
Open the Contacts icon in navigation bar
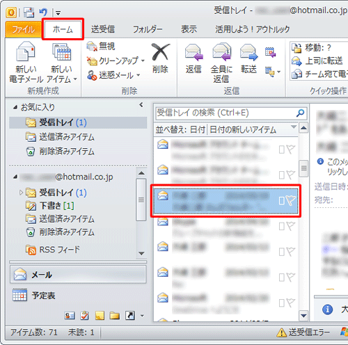[70, 316]
